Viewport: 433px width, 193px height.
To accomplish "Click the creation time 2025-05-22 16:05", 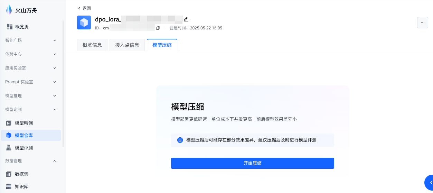I will [206, 28].
